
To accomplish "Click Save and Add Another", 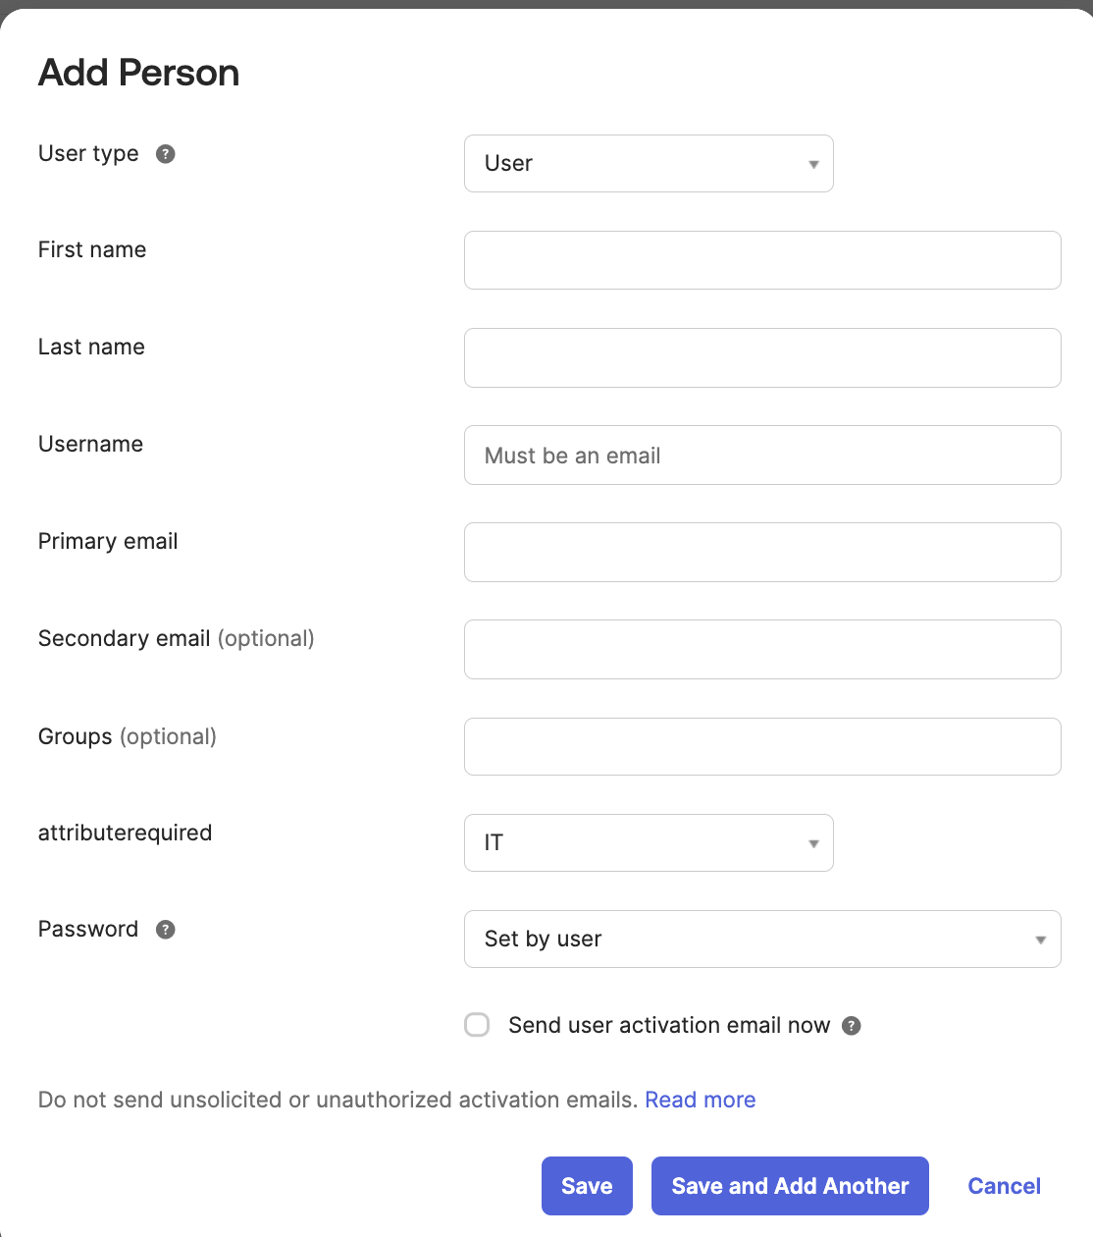I will click(x=790, y=1186).
